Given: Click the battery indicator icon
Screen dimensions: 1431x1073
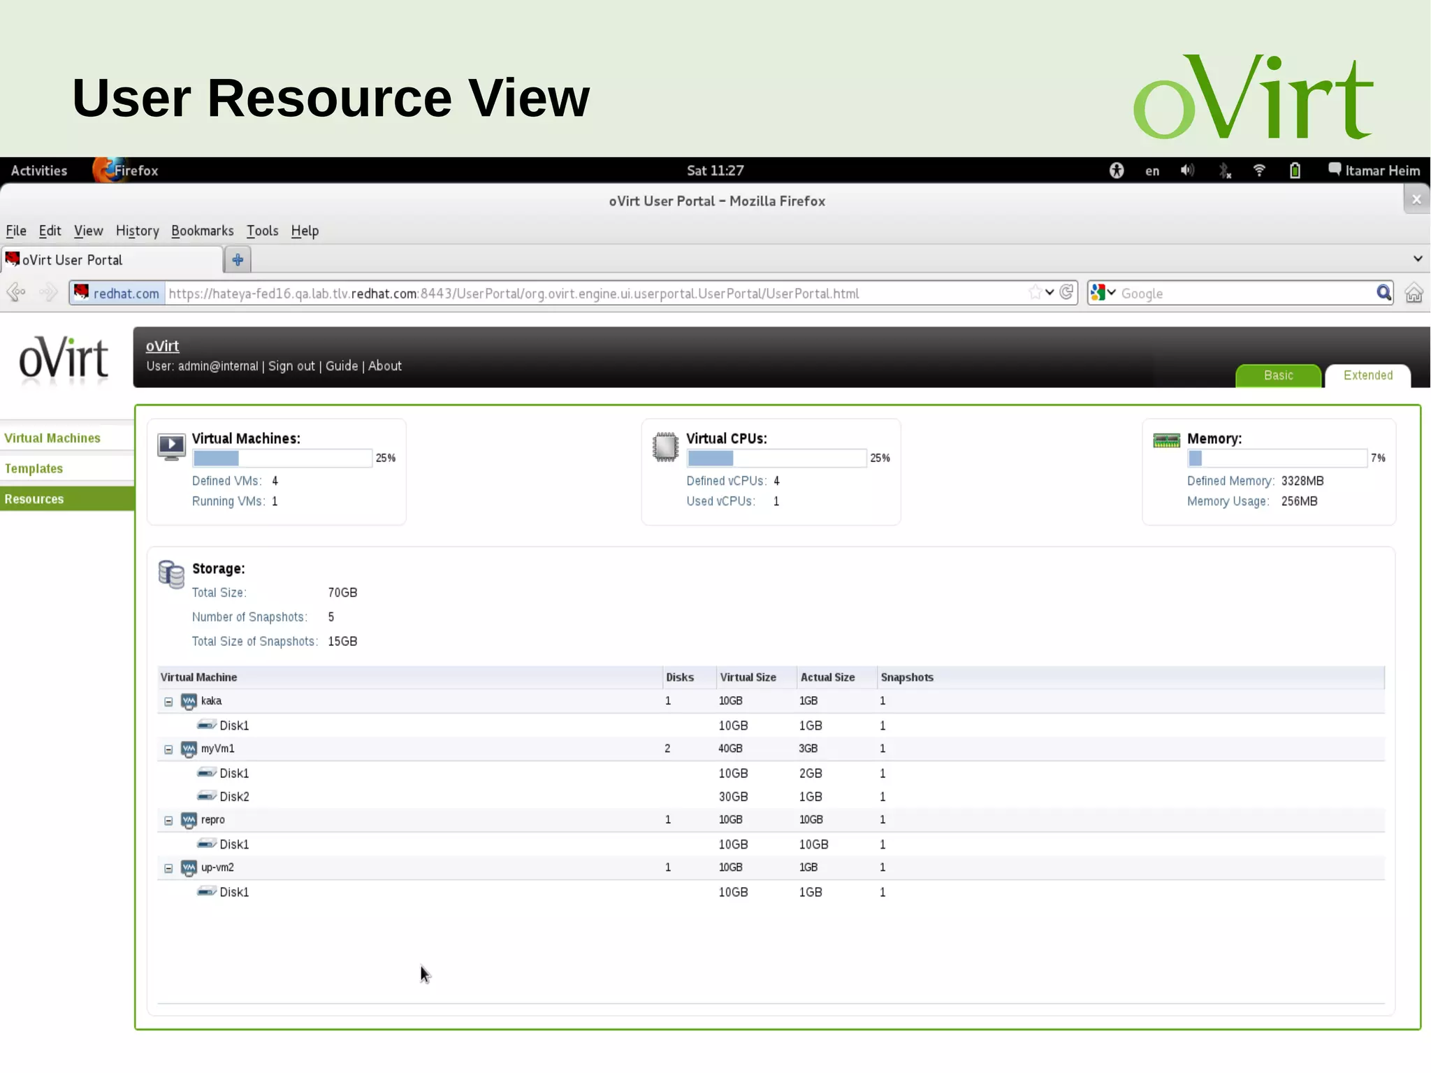Looking at the screenshot, I should click(1295, 171).
